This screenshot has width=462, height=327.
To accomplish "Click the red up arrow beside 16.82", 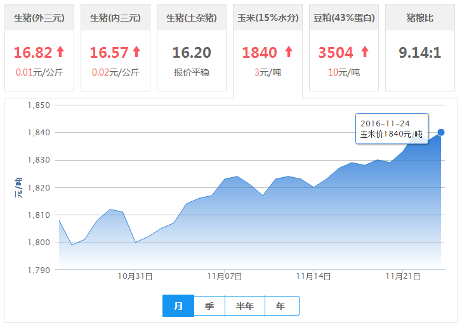I will tap(60, 51).
